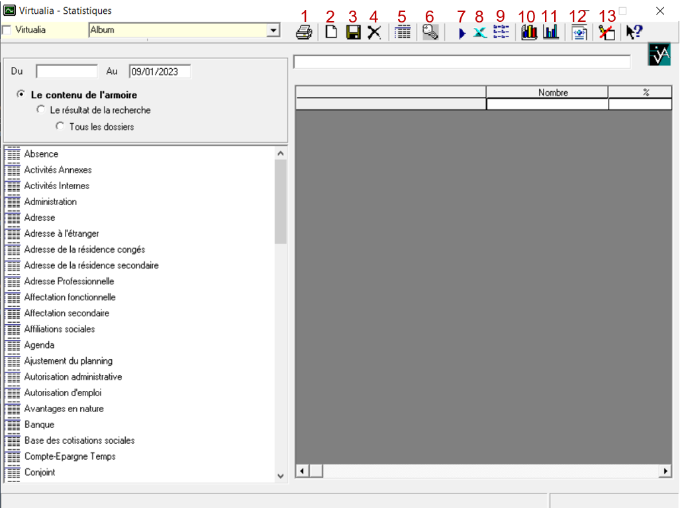Select the 'Tous les dossiers' radio button
The height and width of the screenshot is (508, 680).
point(60,126)
